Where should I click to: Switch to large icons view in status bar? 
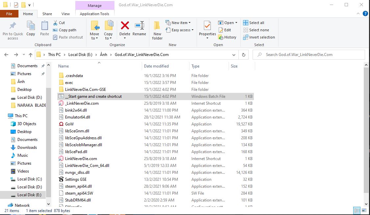[364, 210]
